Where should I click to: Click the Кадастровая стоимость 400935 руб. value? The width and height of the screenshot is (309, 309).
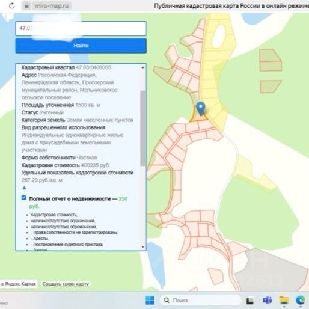click(95, 165)
